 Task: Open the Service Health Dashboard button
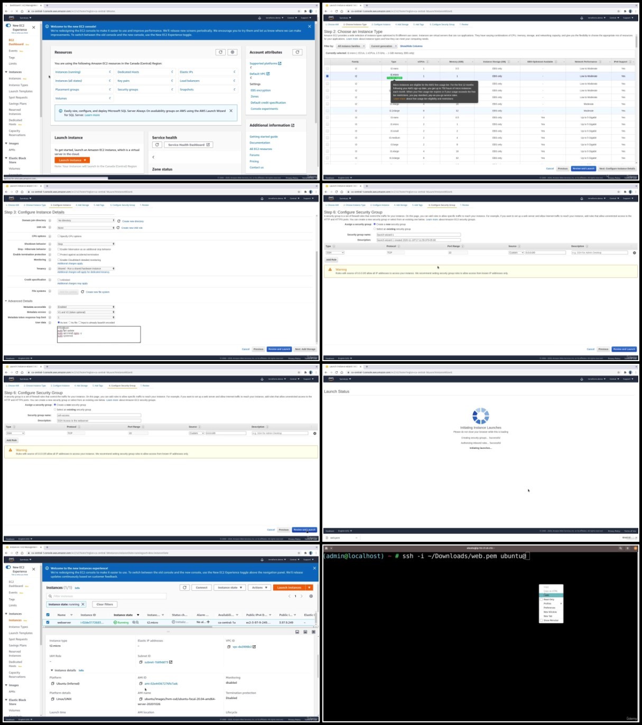[x=189, y=145]
